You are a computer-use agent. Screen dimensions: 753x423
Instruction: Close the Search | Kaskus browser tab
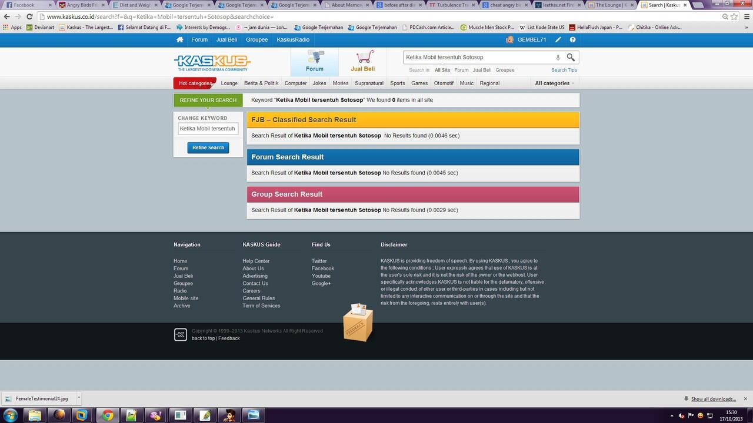click(x=685, y=5)
